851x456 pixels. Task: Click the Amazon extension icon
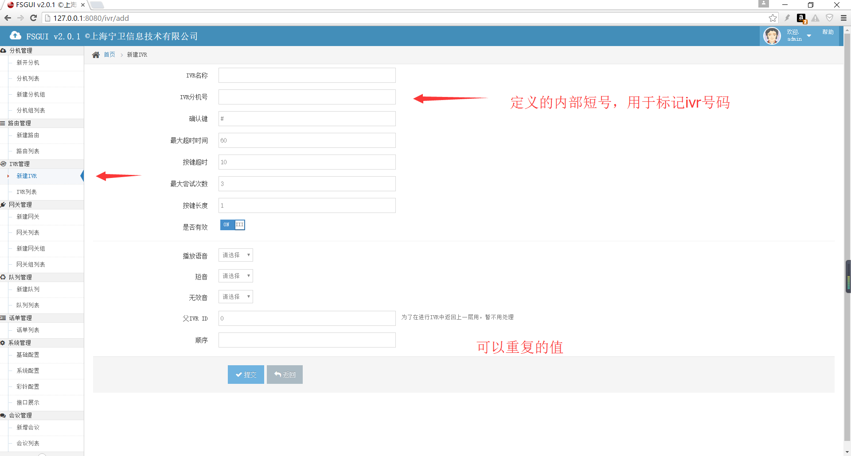coord(801,18)
